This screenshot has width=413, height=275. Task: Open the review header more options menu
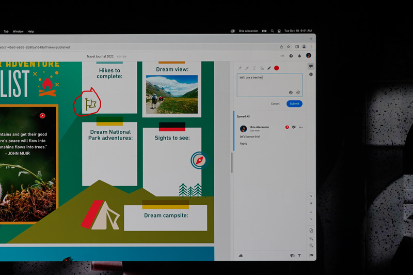(x=282, y=56)
